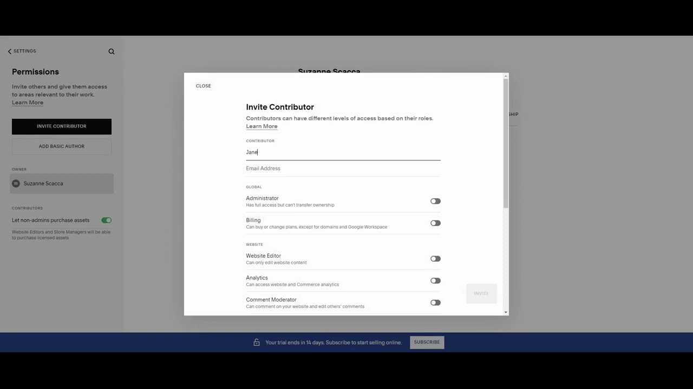Click Subscribe in trial banner
The width and height of the screenshot is (693, 389).
[x=427, y=343]
